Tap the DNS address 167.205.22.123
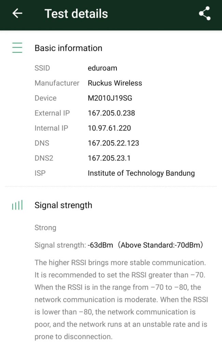Screen dimensions: 222x350 coord(113,143)
